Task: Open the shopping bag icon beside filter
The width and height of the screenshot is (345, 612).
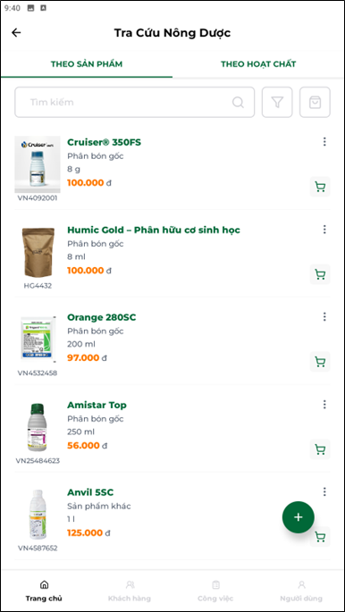Action: (315, 102)
